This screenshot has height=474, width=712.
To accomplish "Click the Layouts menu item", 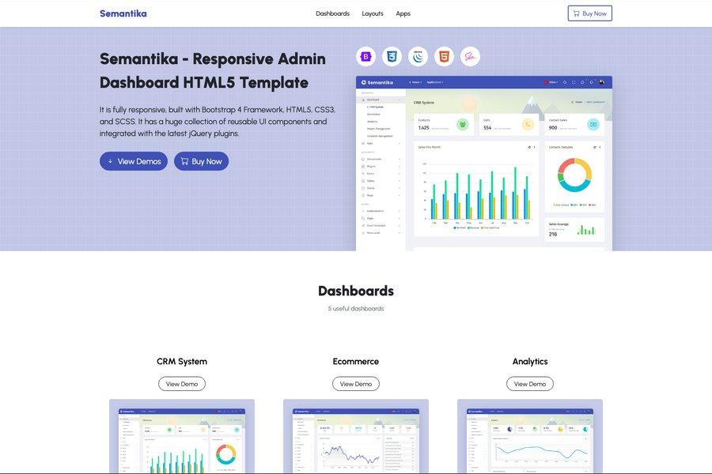I will point(373,11).
